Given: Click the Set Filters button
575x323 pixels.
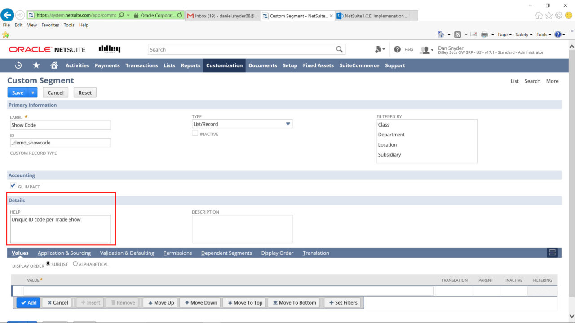Looking at the screenshot, I should coord(342,302).
